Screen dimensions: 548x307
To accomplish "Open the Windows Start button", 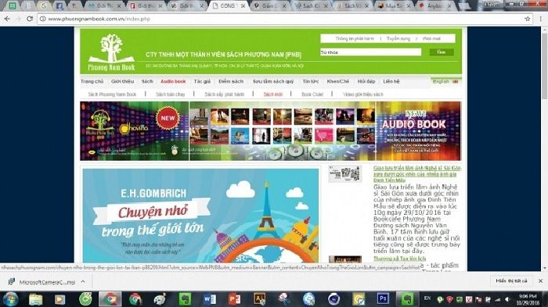I will (x=10, y=299).
